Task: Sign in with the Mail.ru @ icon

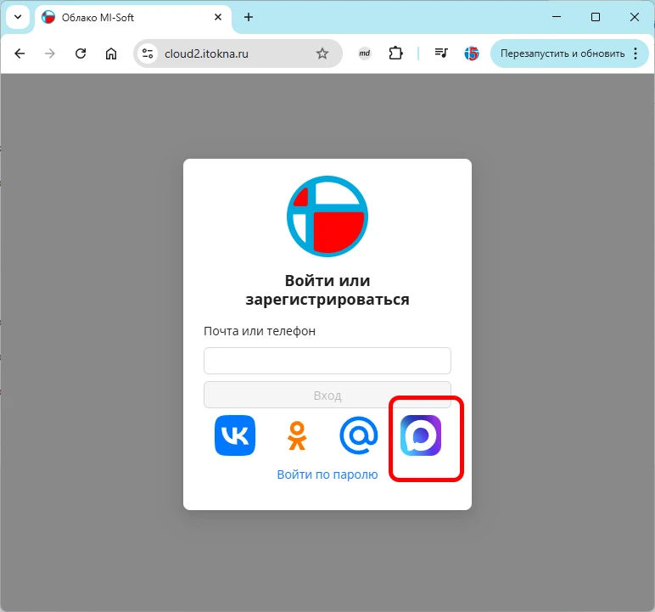Action: point(359,435)
